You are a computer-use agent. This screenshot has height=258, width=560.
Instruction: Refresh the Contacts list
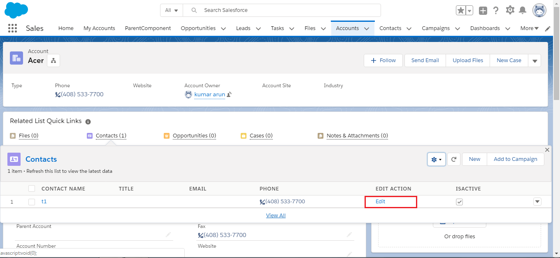point(453,159)
